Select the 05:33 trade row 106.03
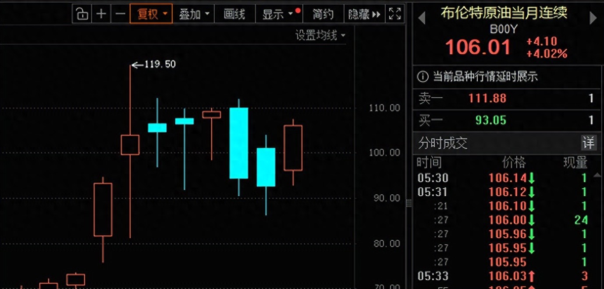This screenshot has height=289, width=604. pos(503,276)
